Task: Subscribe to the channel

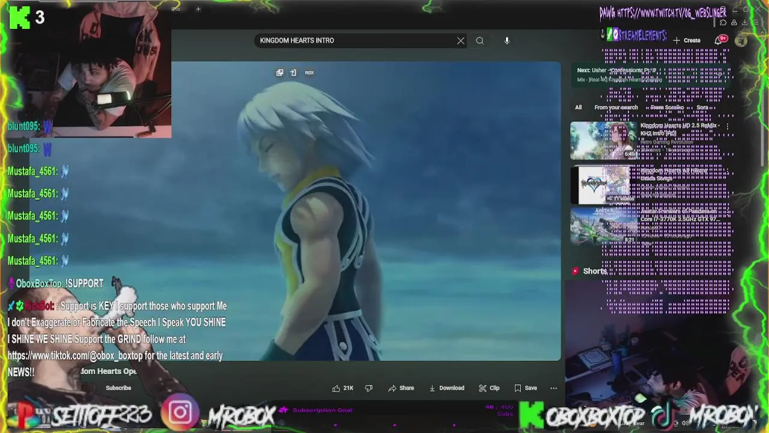Action: pyautogui.click(x=118, y=388)
